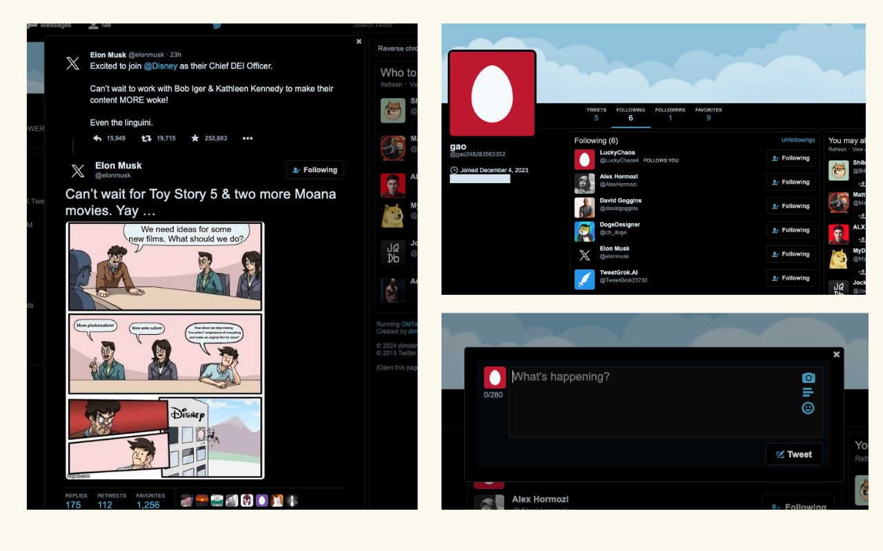
Task: Click the @TweetGrok23730 handle
Action: tap(624, 280)
